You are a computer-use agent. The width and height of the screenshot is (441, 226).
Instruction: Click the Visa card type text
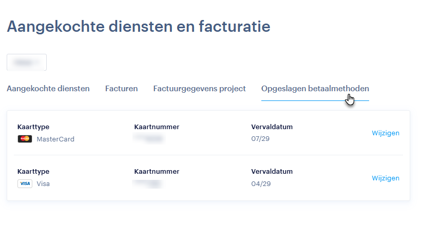pyautogui.click(x=43, y=183)
